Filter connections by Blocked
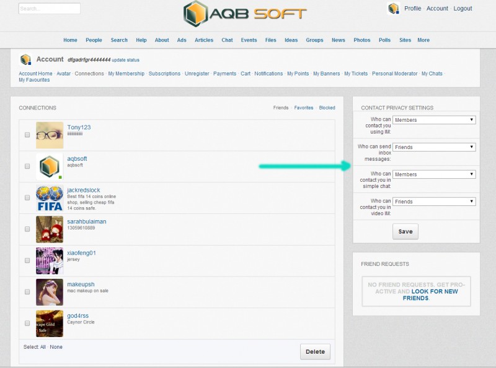This screenshot has width=496, height=368. [327, 108]
